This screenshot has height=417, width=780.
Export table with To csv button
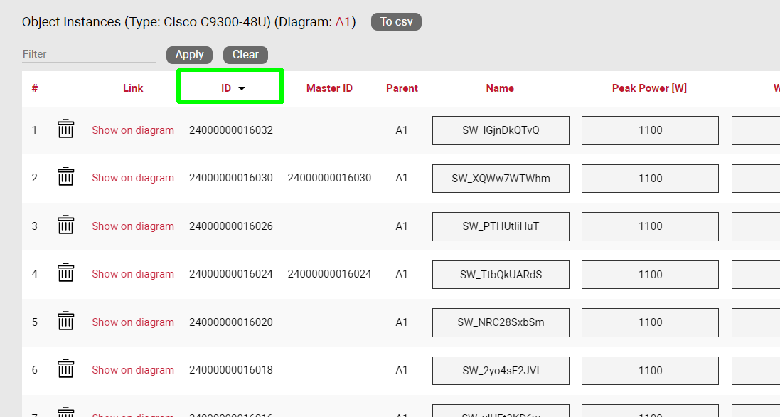coord(396,22)
